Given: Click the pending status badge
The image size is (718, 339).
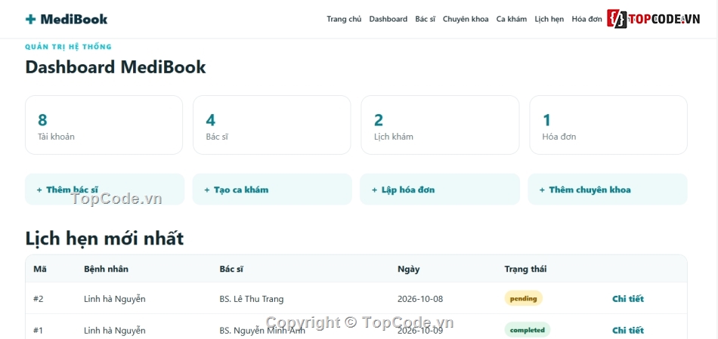Looking at the screenshot, I should (524, 298).
